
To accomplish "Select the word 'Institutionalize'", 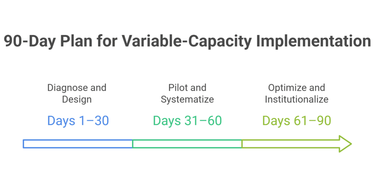I will tap(296, 99).
